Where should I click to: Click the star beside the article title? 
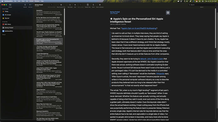(111, 19)
